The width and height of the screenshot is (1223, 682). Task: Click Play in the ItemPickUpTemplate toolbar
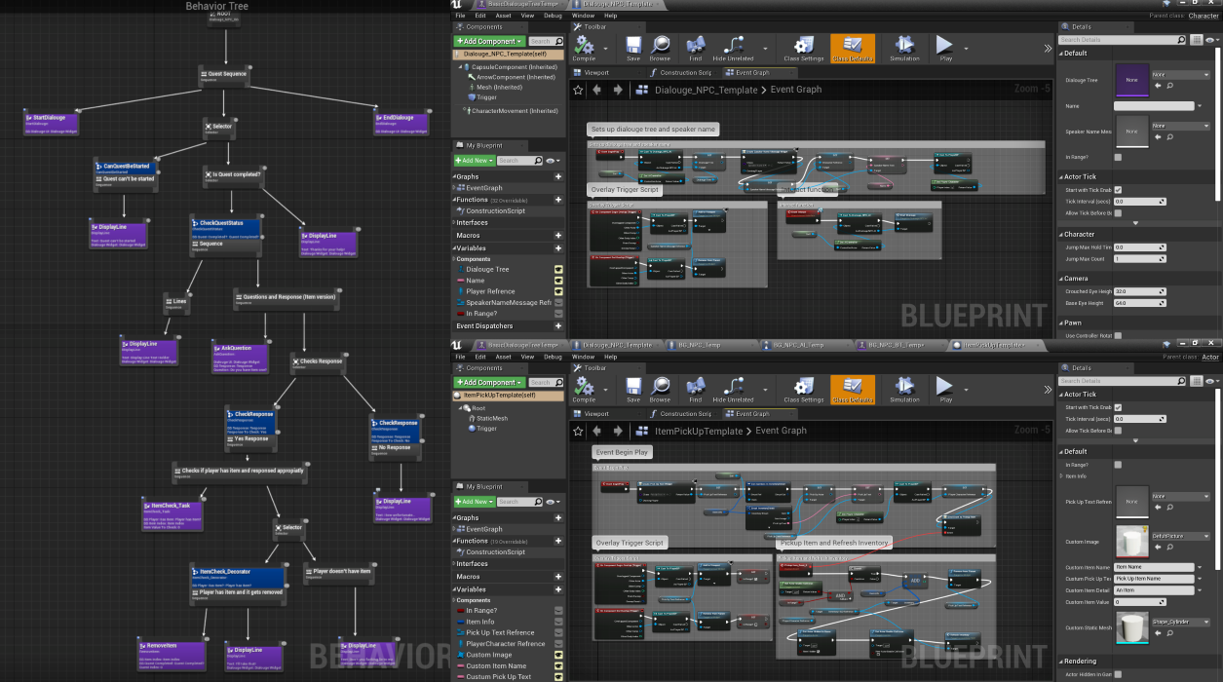(945, 390)
